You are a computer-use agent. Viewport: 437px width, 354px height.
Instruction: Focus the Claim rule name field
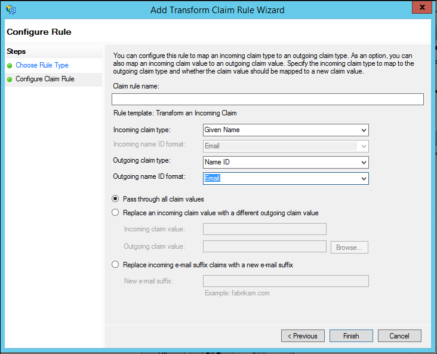pyautogui.click(x=267, y=99)
